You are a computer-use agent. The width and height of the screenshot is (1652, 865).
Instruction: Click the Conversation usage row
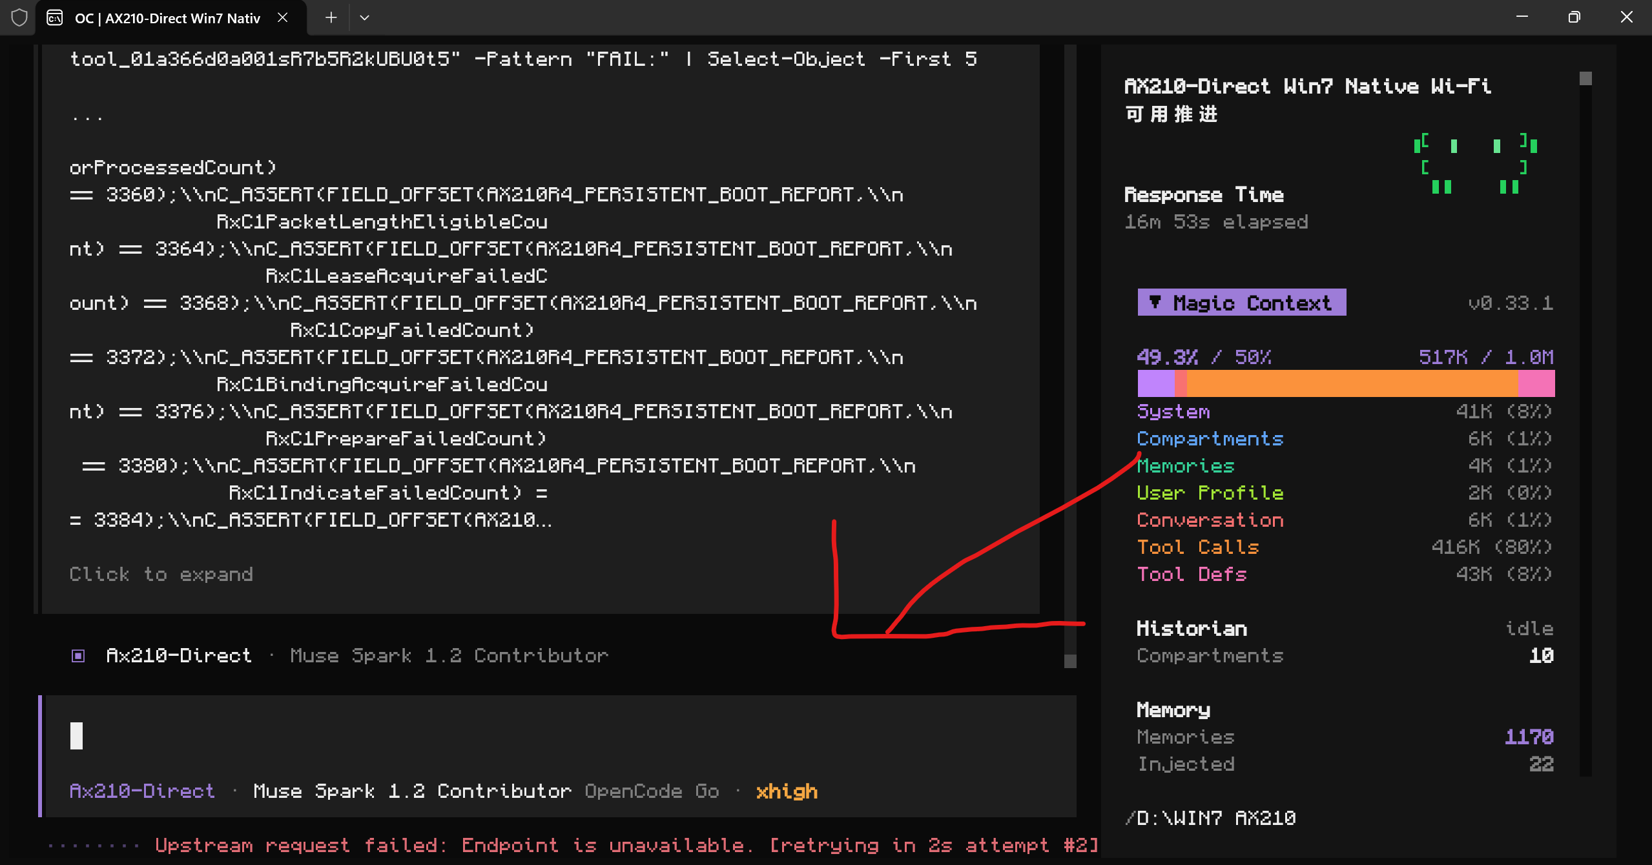(x=1345, y=520)
